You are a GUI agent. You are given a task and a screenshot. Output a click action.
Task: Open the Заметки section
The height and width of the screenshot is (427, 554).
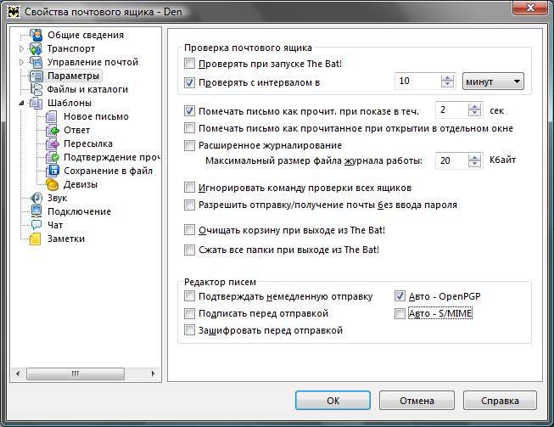[66, 239]
